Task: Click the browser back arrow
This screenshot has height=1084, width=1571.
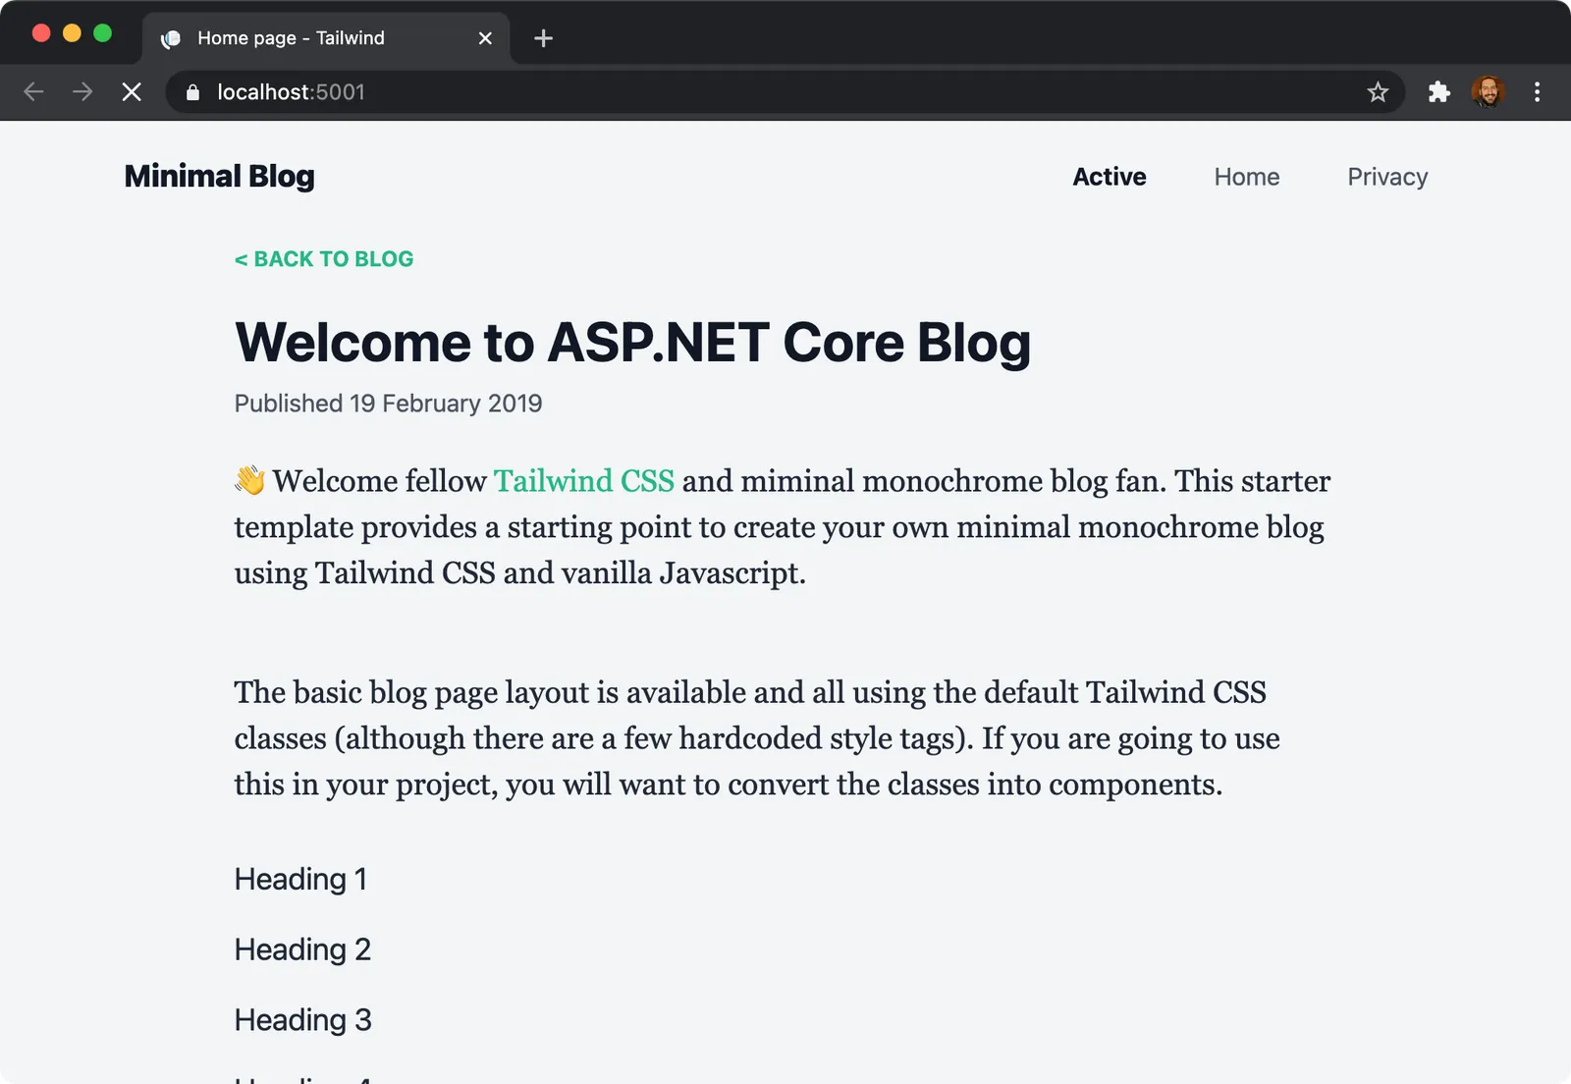Action: coord(33,92)
